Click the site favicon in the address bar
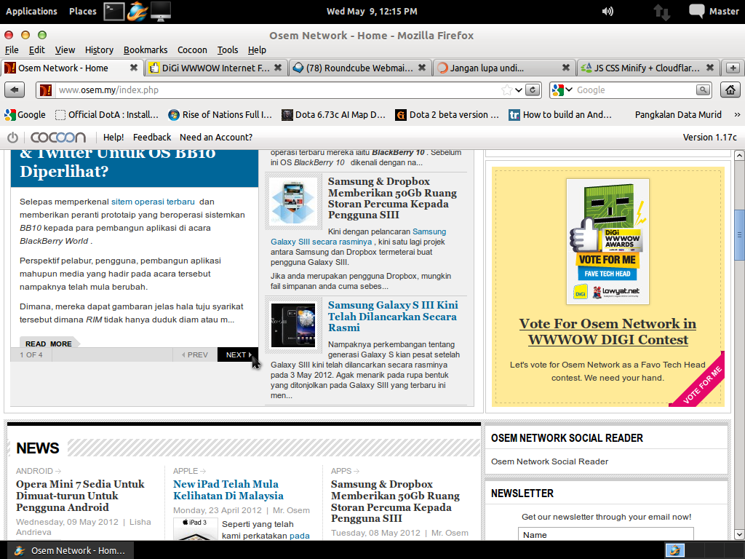 [x=46, y=90]
